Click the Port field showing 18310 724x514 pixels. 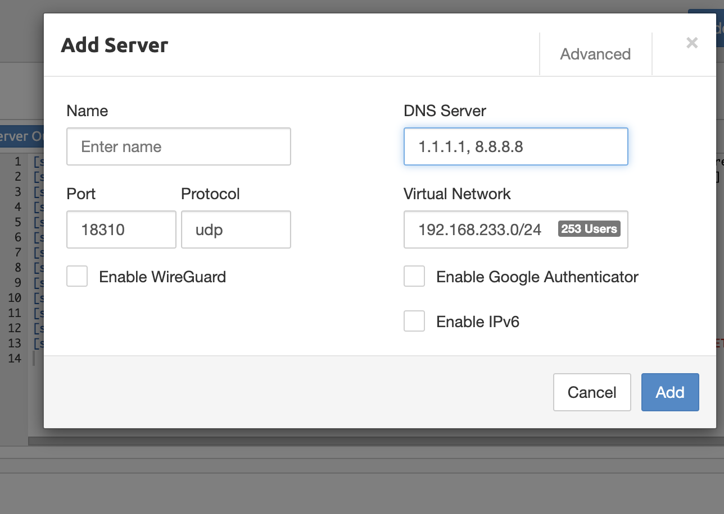[x=121, y=230]
